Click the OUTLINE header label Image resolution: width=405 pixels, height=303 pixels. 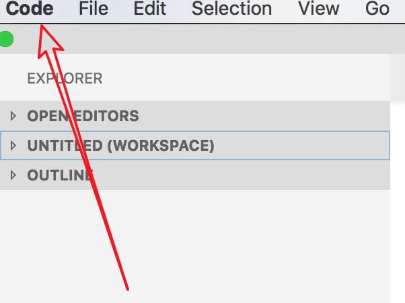(60, 175)
